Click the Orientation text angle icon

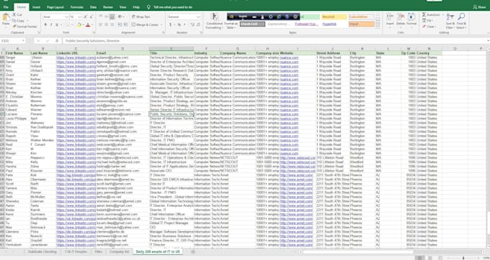(120, 17)
